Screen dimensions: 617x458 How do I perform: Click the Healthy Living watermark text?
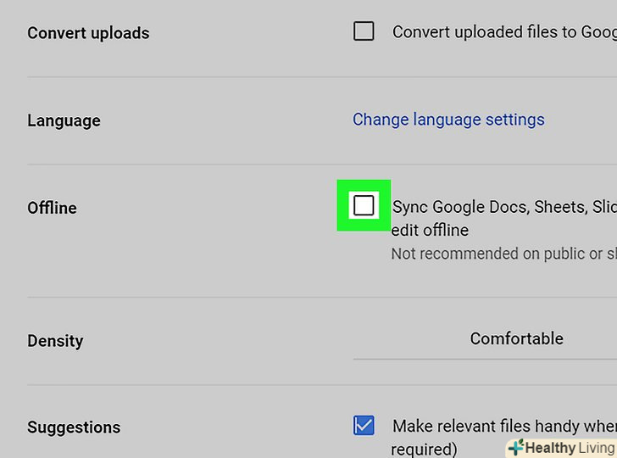point(570,448)
